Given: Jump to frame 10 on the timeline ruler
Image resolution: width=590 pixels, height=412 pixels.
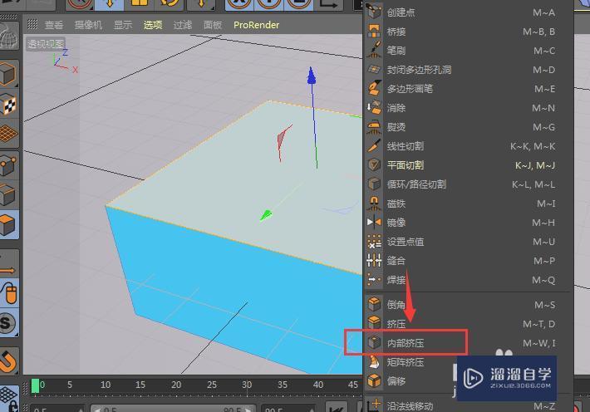Looking at the screenshot, I should (106, 385).
